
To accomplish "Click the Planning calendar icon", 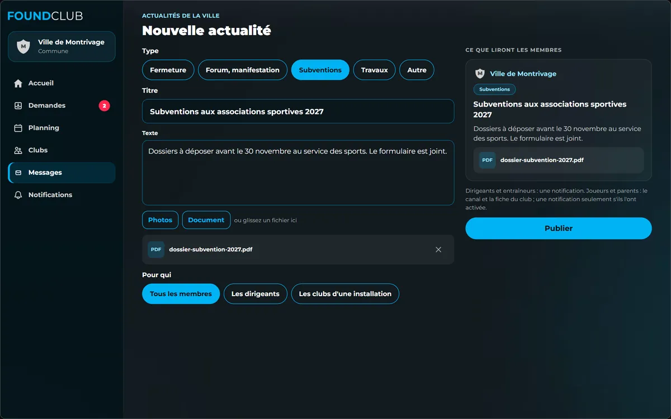I will click(18, 128).
